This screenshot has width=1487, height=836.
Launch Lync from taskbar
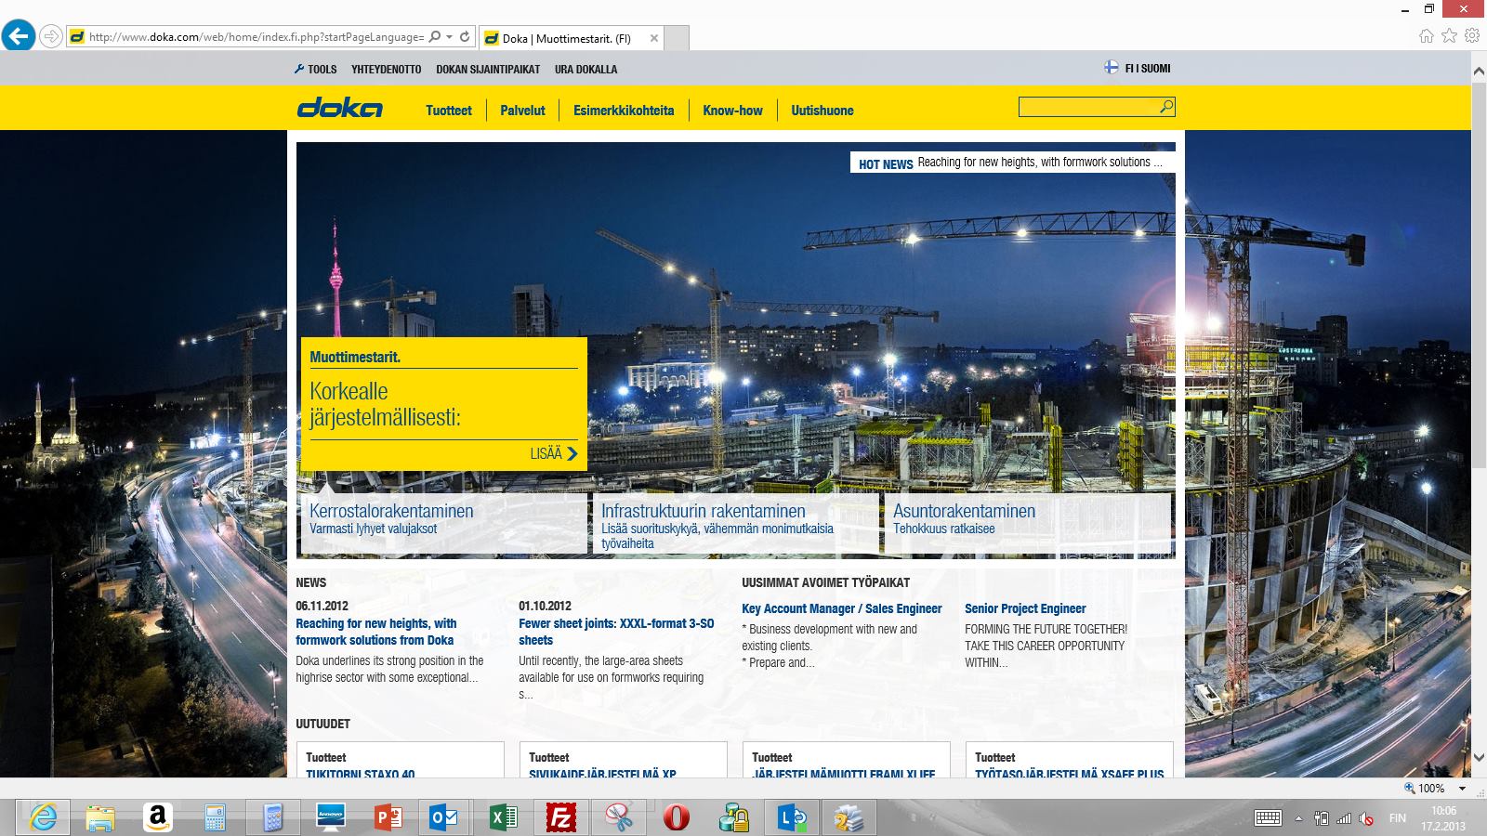coord(792,817)
